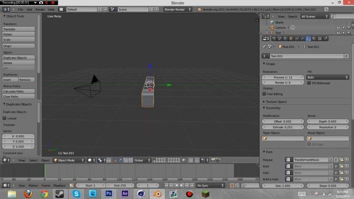The image size is (354, 199).
Task: Toggle Camera renderability icon in outliner
Action: click(x=348, y=28)
